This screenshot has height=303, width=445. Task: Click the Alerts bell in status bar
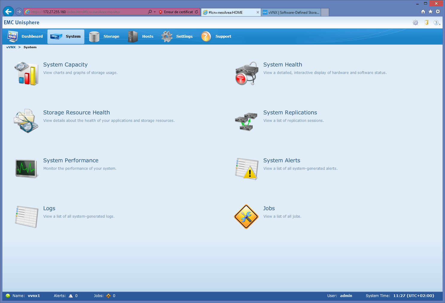point(71,296)
